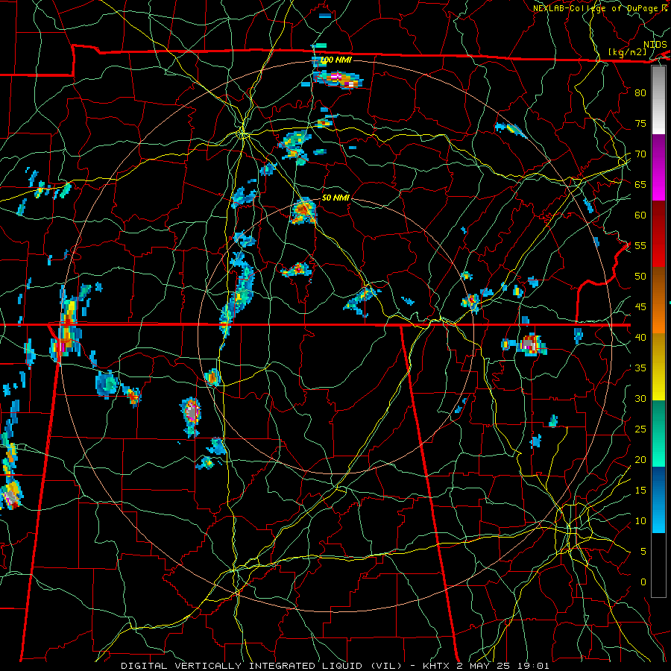Pick the gray-white top segment of color bar
671x671 pixels.
[658, 100]
